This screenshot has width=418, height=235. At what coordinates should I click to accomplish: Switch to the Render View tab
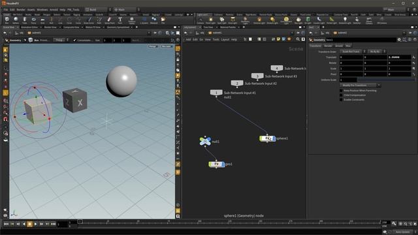[x=50, y=27]
